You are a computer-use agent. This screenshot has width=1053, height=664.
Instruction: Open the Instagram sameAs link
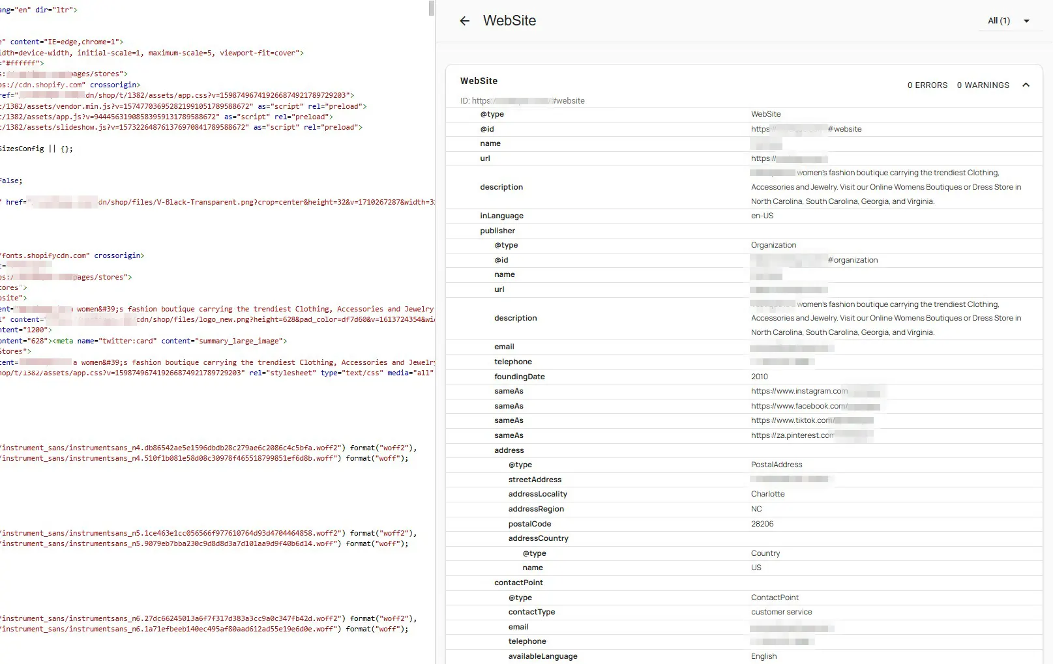point(815,391)
